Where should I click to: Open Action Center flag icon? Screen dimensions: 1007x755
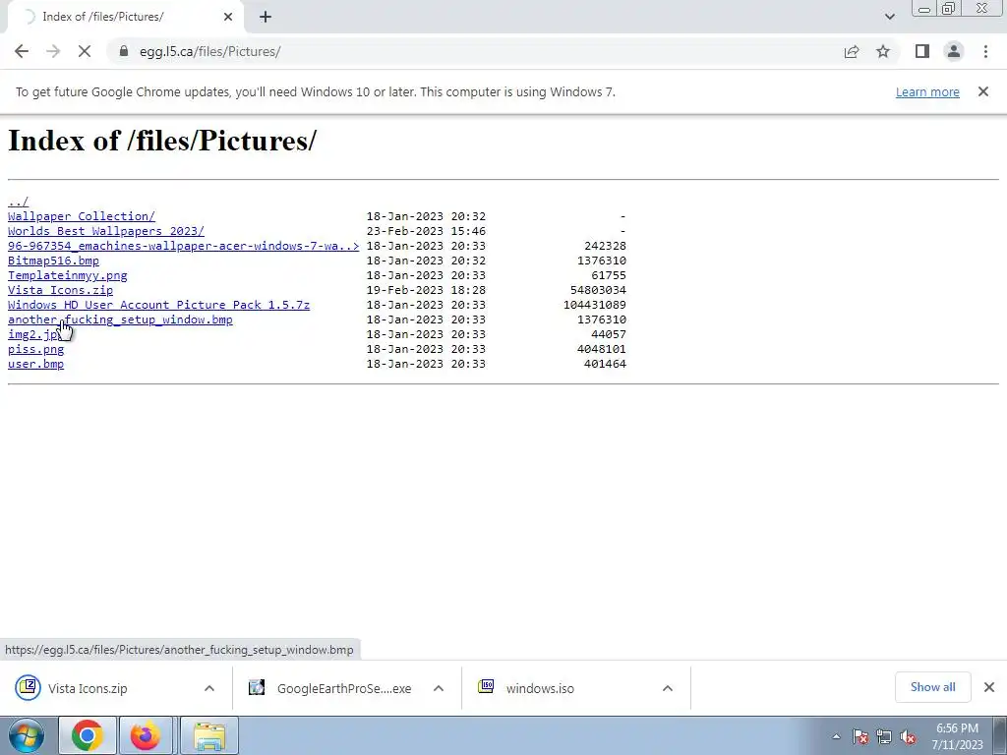[x=860, y=736]
